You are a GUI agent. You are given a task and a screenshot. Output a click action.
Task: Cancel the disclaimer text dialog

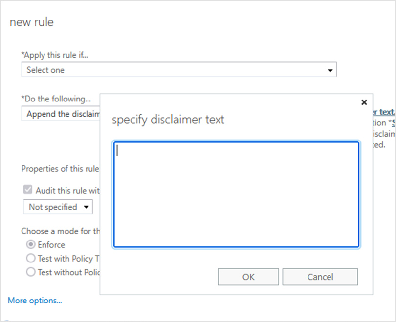click(320, 277)
